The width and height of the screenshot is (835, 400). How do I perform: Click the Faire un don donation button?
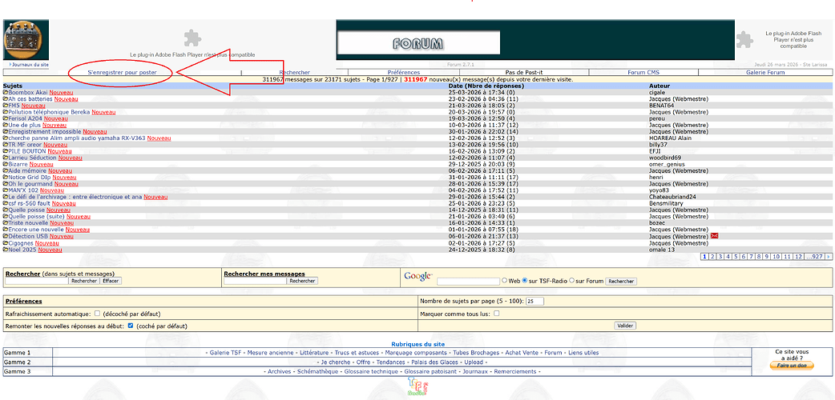pos(792,366)
